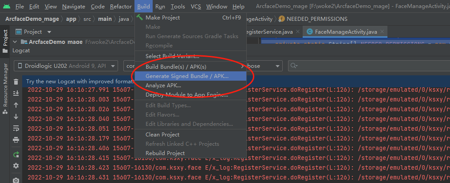450x183 pixels.
Task: Click the C class icon on FaceManageActivity tab
Action: point(309,32)
